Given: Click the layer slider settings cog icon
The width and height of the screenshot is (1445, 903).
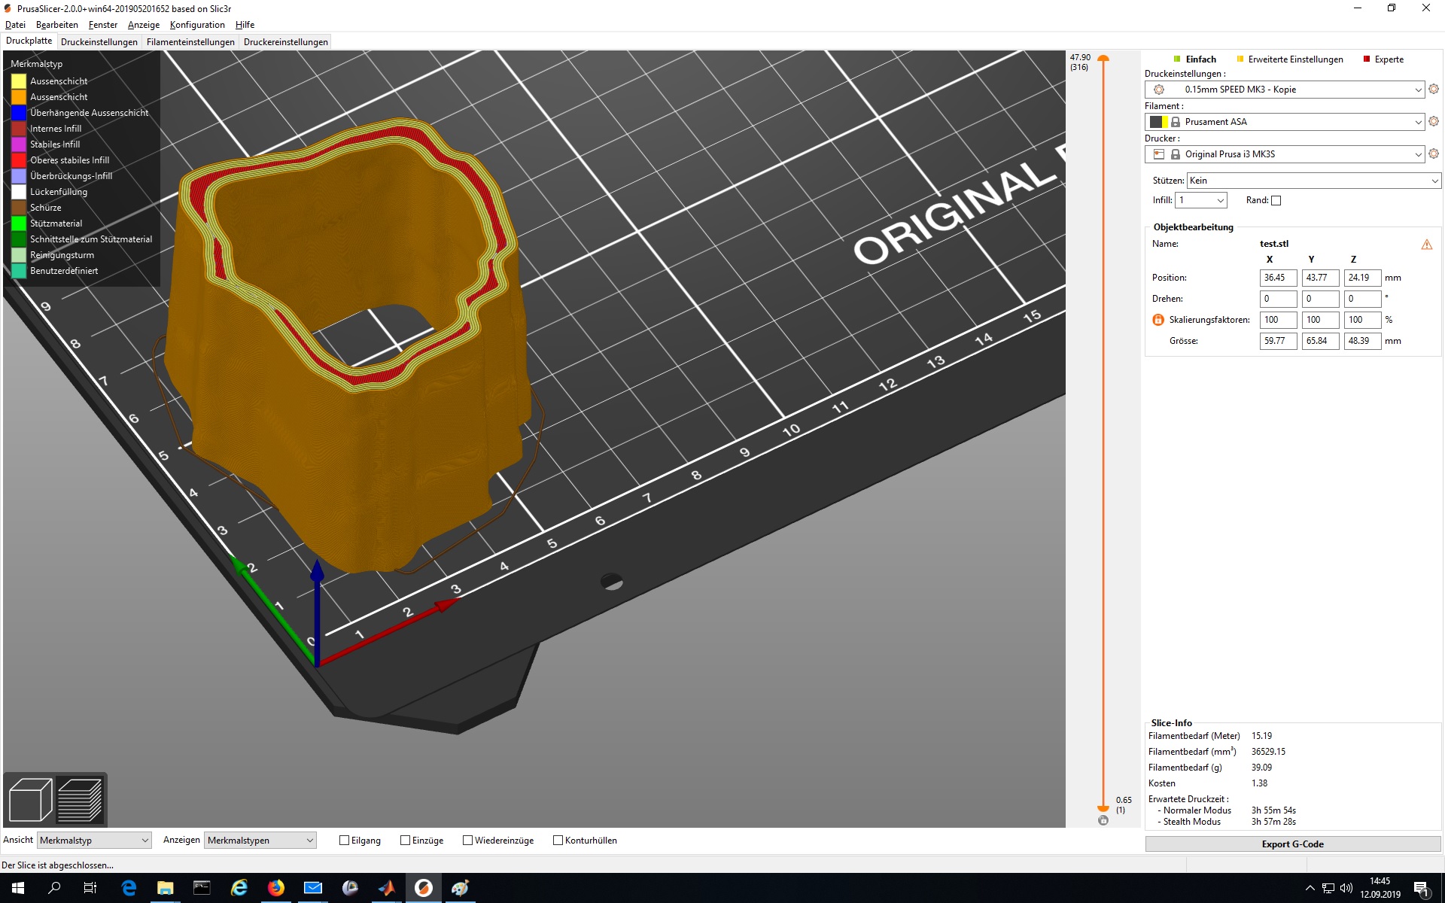Looking at the screenshot, I should 1103,820.
